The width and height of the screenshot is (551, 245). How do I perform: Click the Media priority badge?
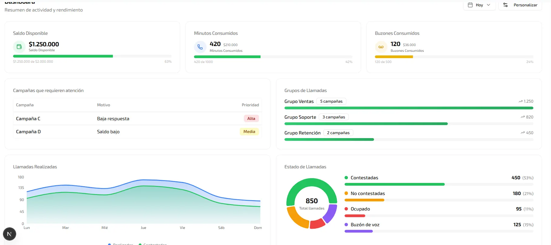[249, 132]
